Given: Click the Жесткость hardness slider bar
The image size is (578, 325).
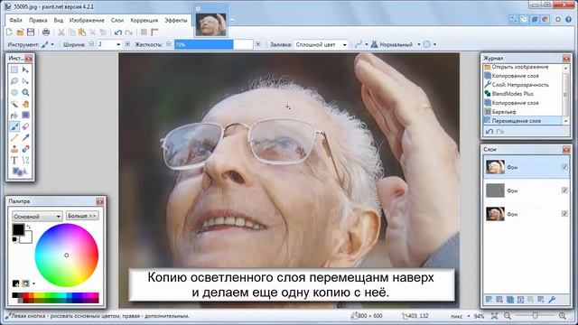Looking at the screenshot, I should point(213,44).
